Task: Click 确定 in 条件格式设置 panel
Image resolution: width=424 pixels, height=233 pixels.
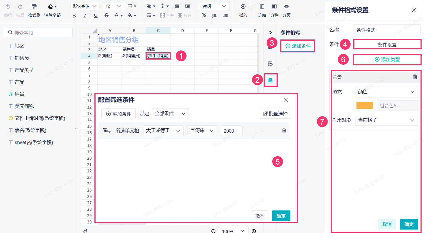Action: (x=409, y=224)
